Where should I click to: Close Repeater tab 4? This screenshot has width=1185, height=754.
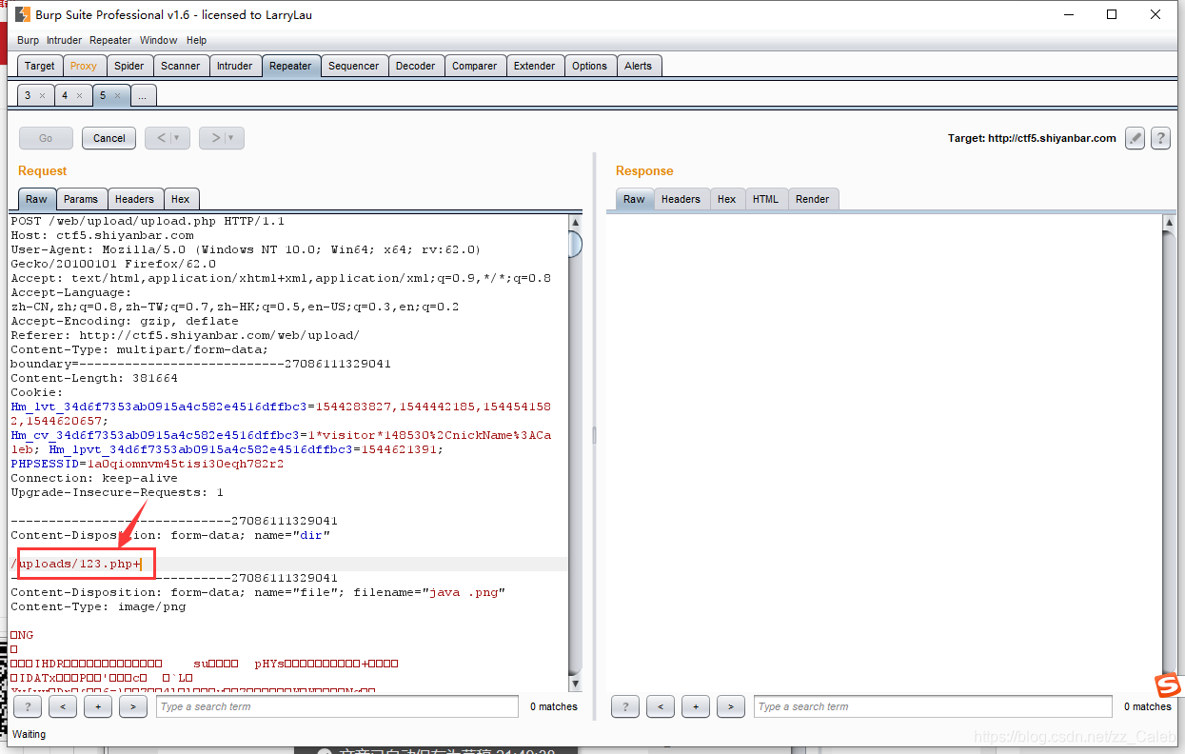coord(79,95)
